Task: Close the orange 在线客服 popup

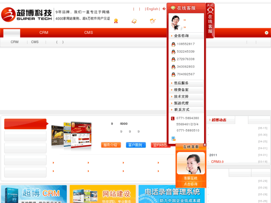Action: 205,145
